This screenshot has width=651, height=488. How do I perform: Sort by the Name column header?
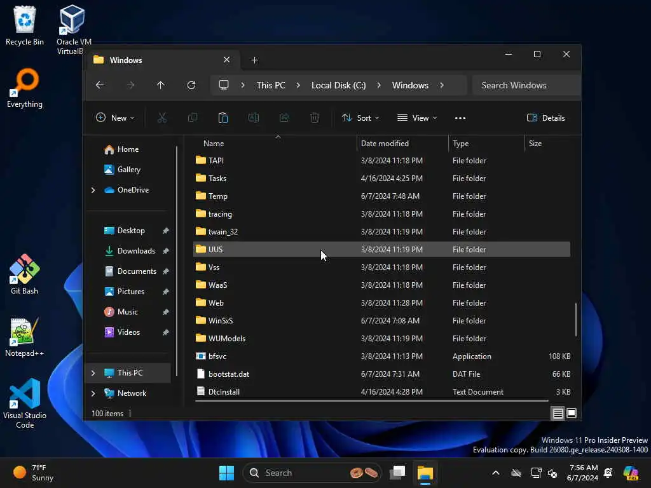pos(275,144)
